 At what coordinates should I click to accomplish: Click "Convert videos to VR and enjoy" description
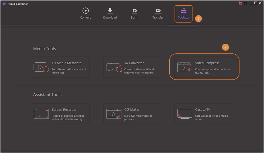(139, 71)
